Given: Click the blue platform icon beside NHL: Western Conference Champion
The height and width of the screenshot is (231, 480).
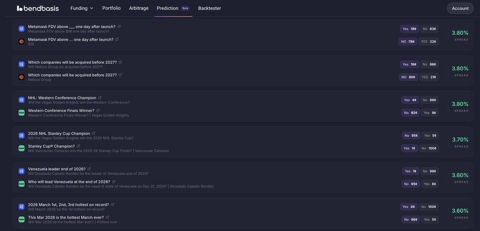Looking at the screenshot, I should [x=22, y=100].
